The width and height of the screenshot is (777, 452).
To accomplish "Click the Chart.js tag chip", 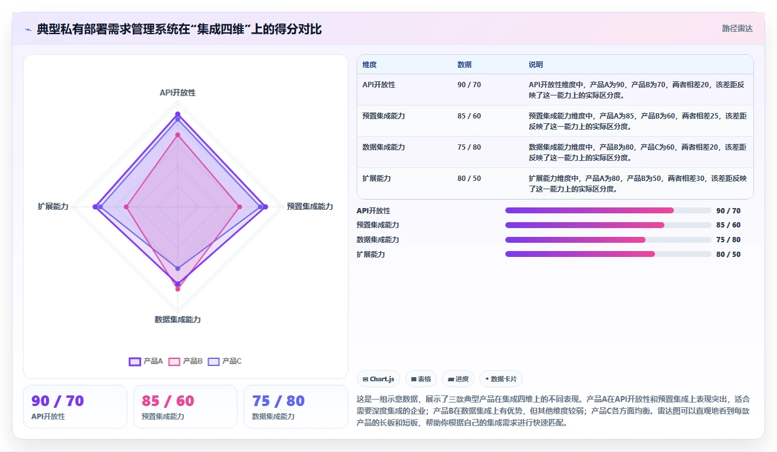I will pyautogui.click(x=378, y=379).
